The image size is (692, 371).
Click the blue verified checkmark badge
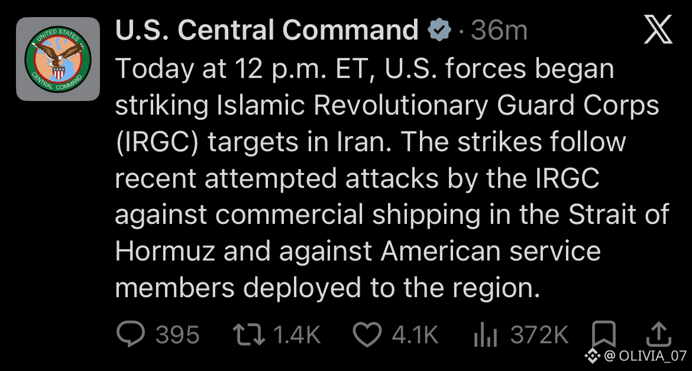pyautogui.click(x=439, y=30)
